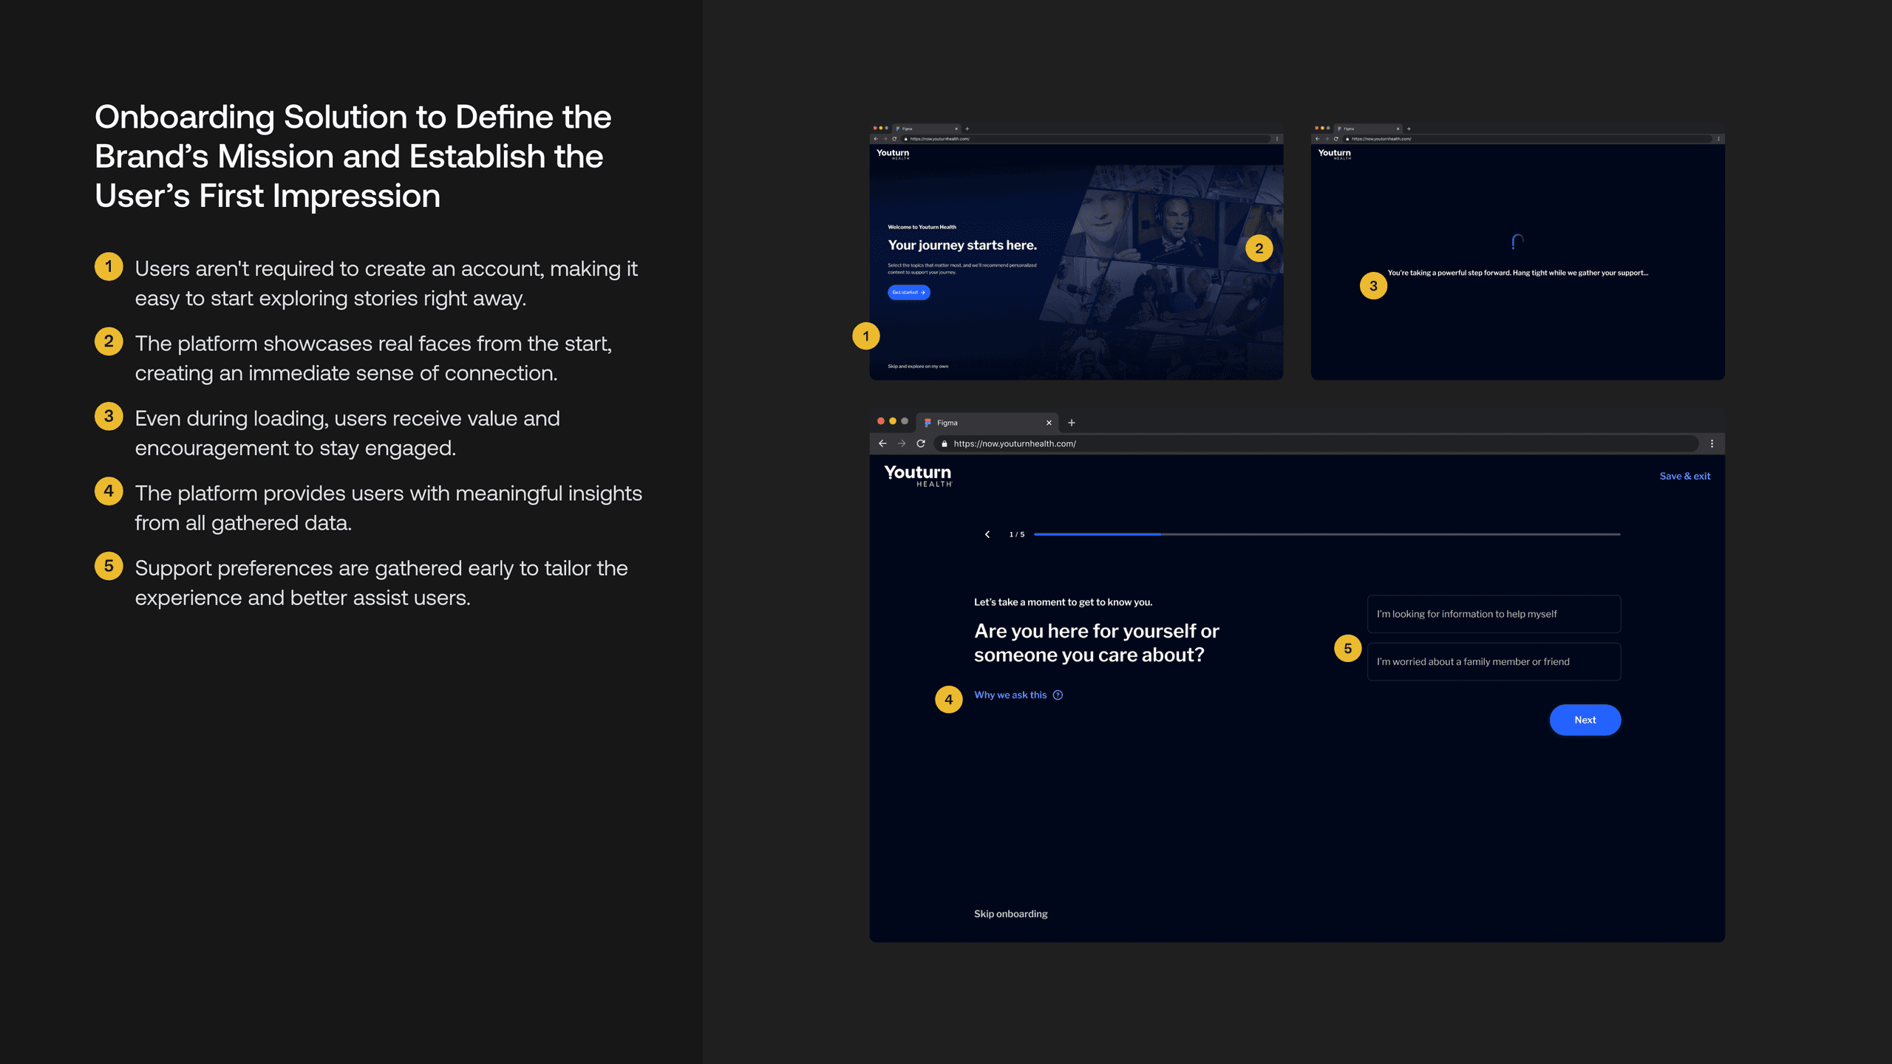Click the browser forward arrow in large window

tap(902, 443)
